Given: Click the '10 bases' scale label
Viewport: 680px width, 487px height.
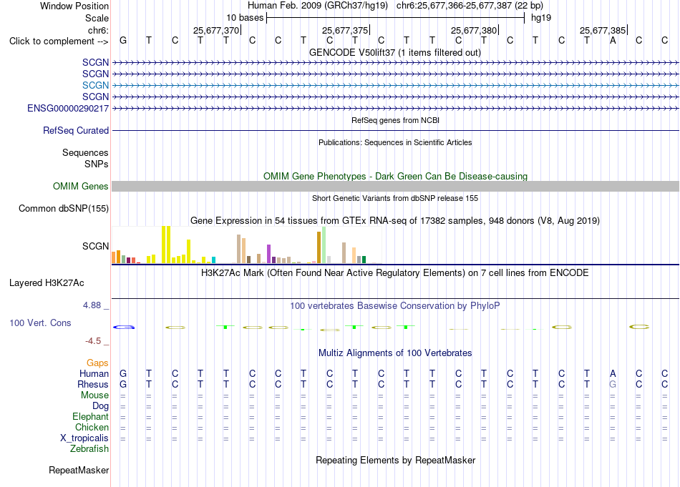Looking at the screenshot, I should coord(245,18).
